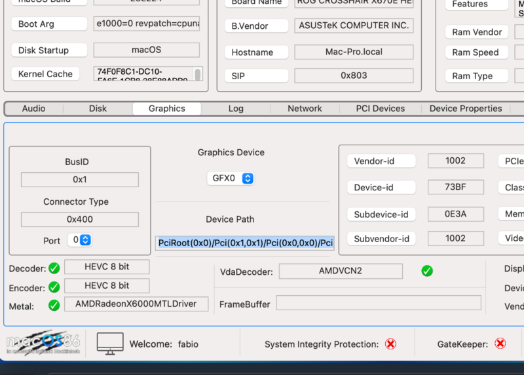The height and width of the screenshot is (375, 524).
Task: Click the Hostname Mac-Pro.local field
Action: tap(354, 52)
